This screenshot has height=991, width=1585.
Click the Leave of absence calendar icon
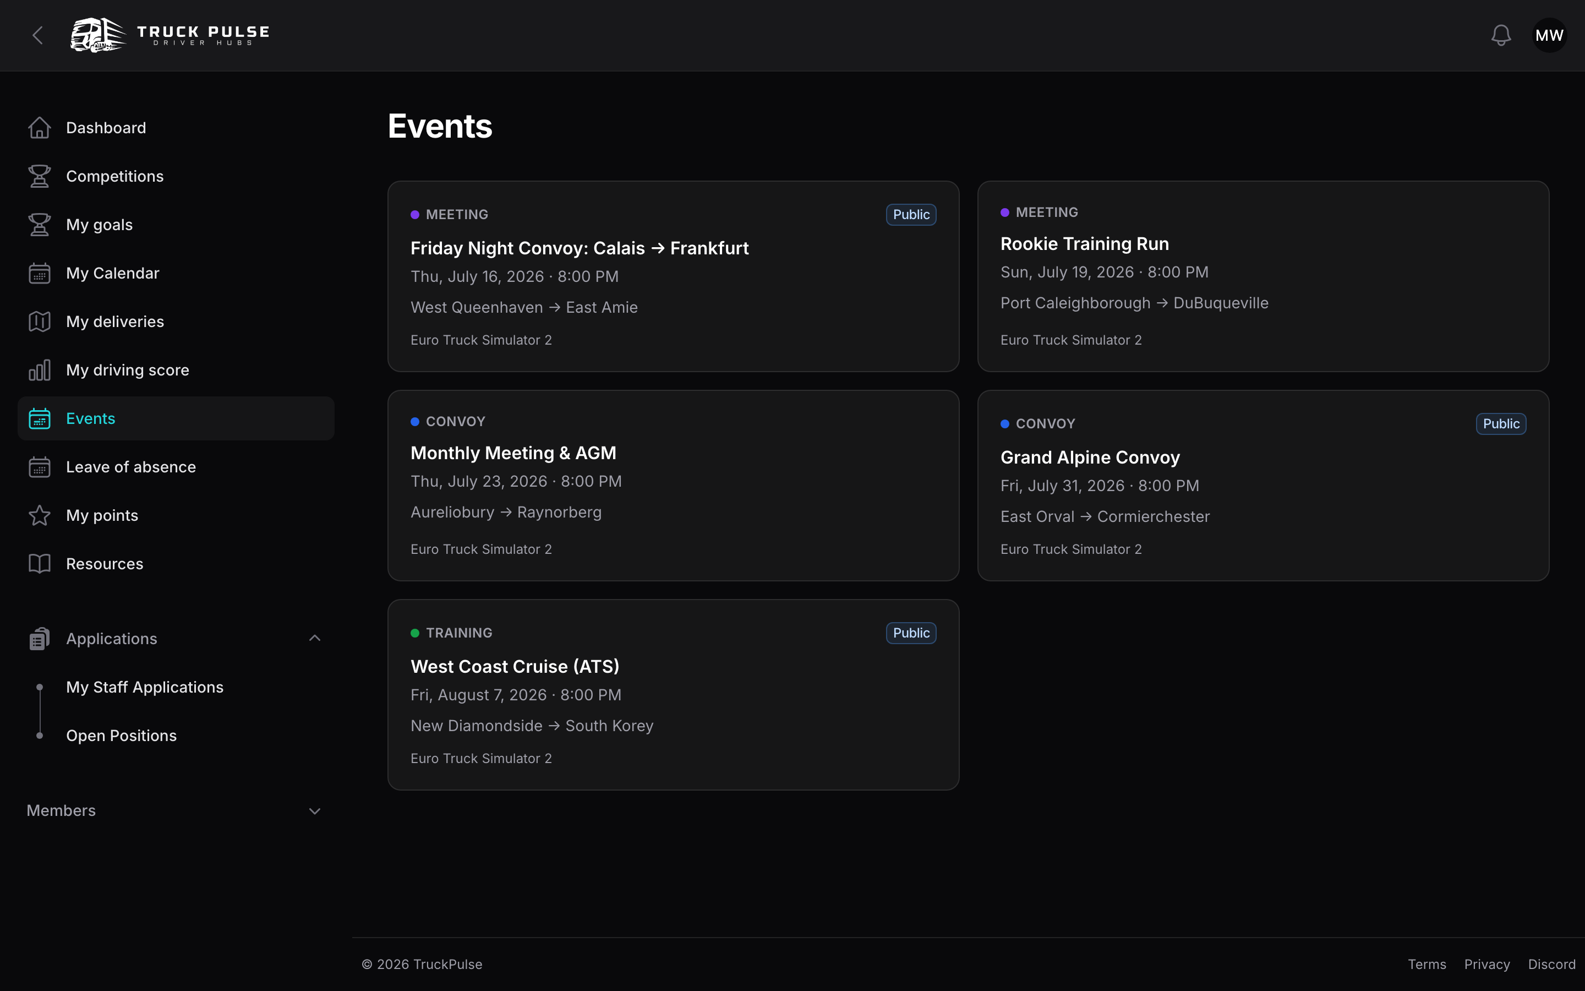click(x=39, y=467)
